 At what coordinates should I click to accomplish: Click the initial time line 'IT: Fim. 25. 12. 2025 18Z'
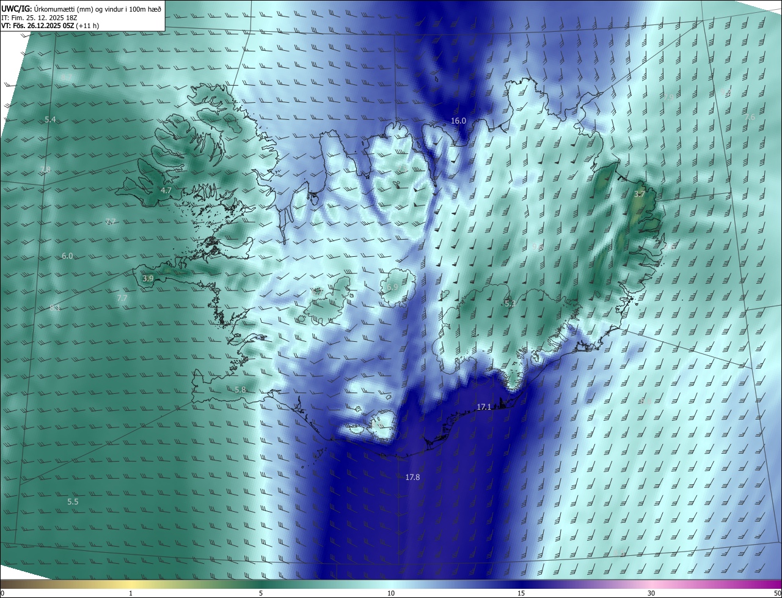pyautogui.click(x=39, y=18)
